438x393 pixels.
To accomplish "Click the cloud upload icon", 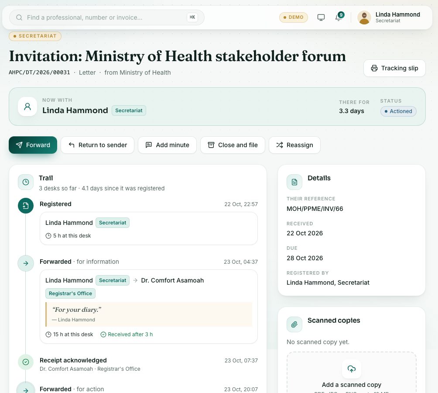I will tap(352, 369).
